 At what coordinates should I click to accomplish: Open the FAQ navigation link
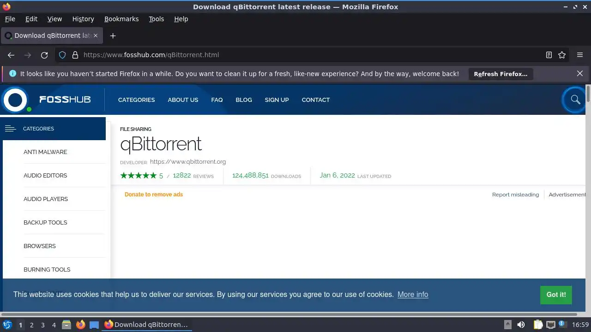tap(217, 100)
